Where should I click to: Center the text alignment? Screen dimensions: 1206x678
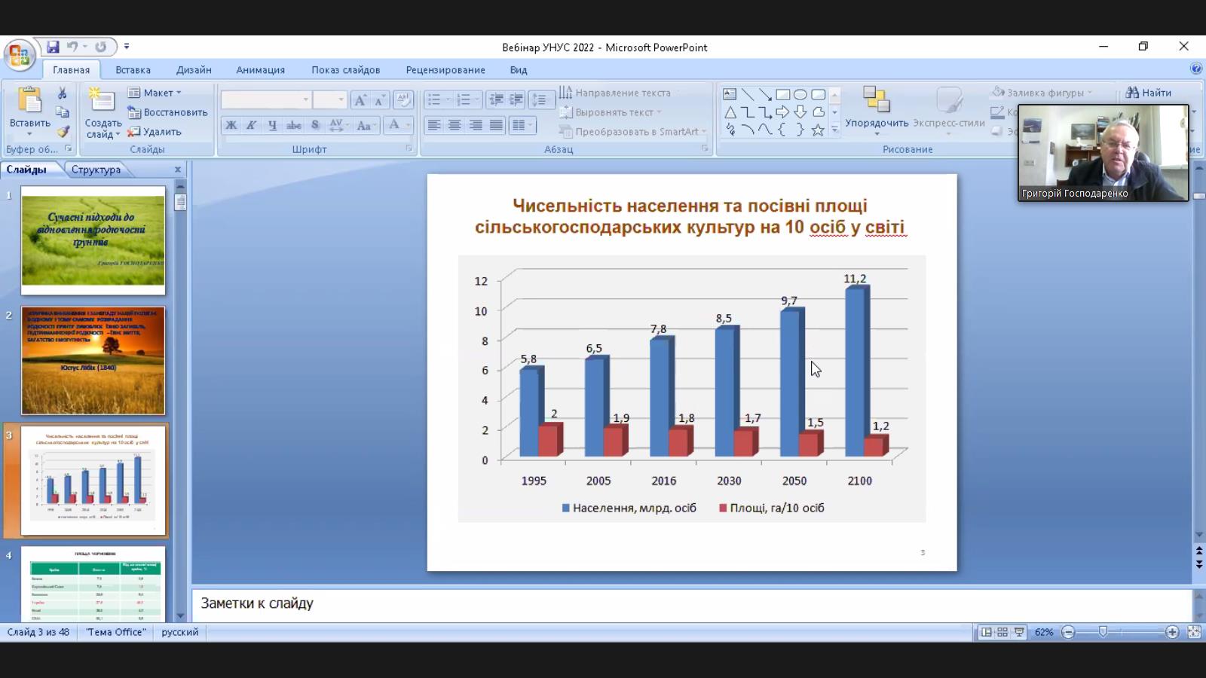click(455, 125)
